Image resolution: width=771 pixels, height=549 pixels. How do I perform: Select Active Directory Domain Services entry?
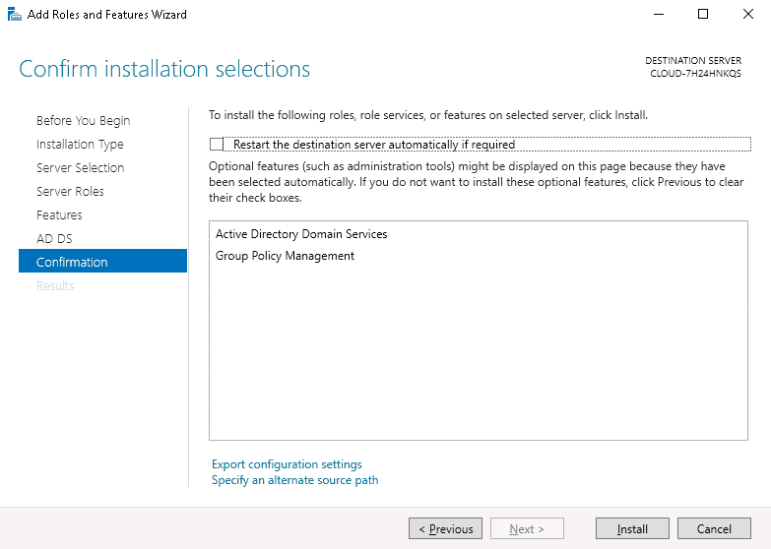[x=301, y=234]
